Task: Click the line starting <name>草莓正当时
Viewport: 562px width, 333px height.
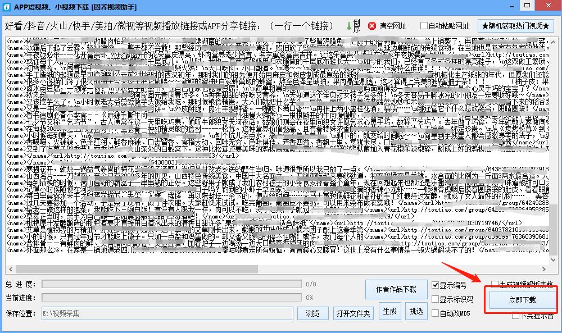Action: coord(210,216)
